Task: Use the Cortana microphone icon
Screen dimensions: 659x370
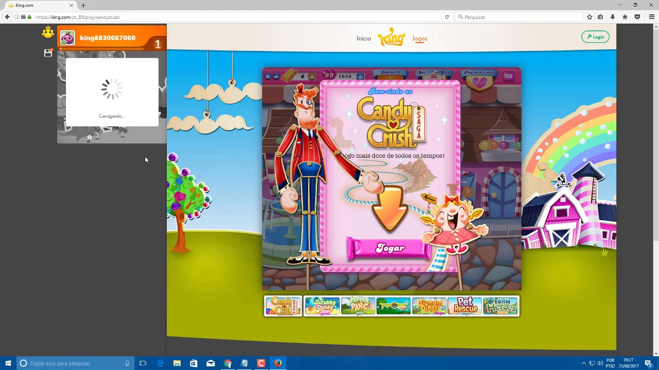Action: point(127,363)
